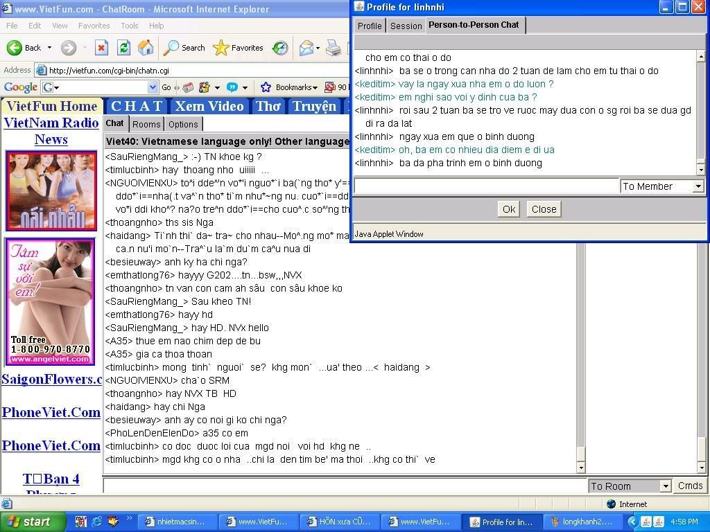Open the Tools menu
Viewport: 710px width, 532px height.
click(x=130, y=26)
